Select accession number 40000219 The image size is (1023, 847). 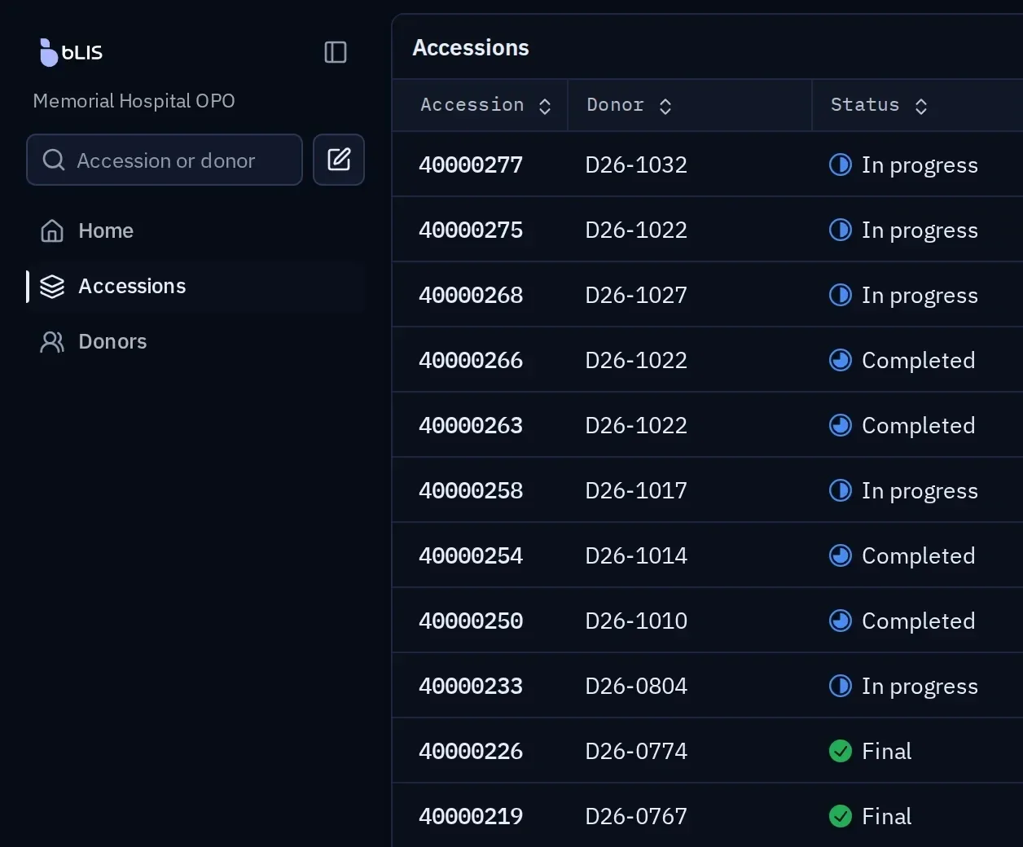[x=471, y=816]
